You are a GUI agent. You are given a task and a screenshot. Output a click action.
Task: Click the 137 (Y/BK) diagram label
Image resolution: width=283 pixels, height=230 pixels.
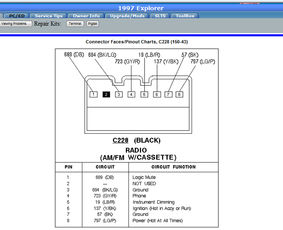[166, 62]
